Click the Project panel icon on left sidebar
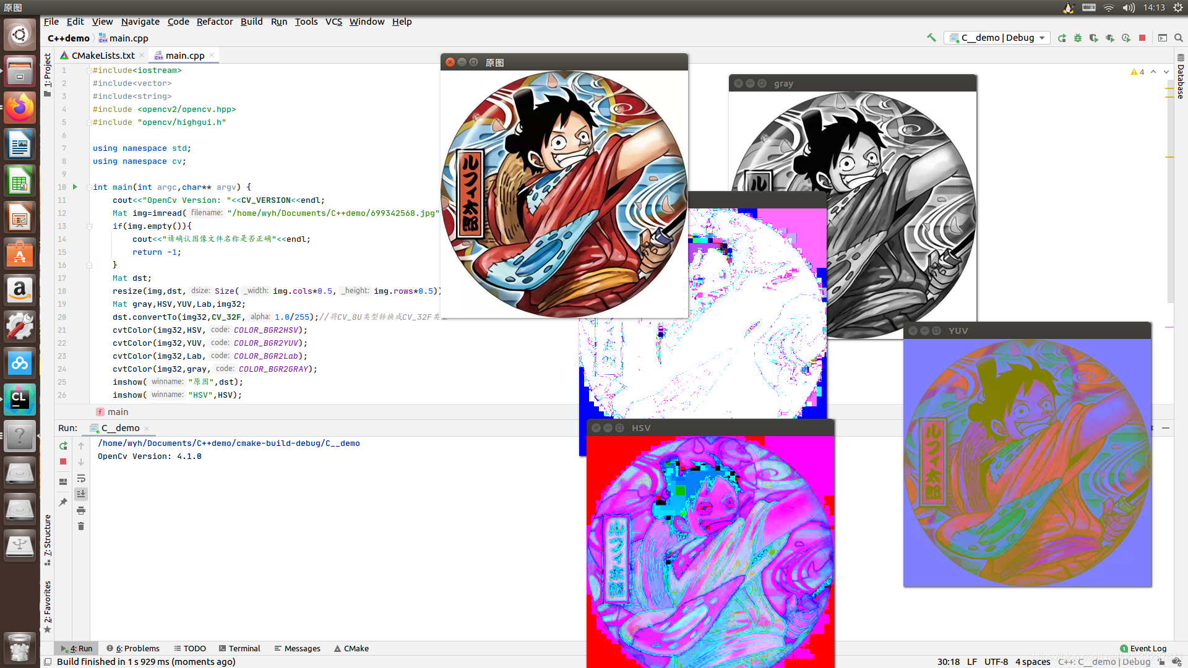Image resolution: width=1188 pixels, height=668 pixels. point(46,75)
